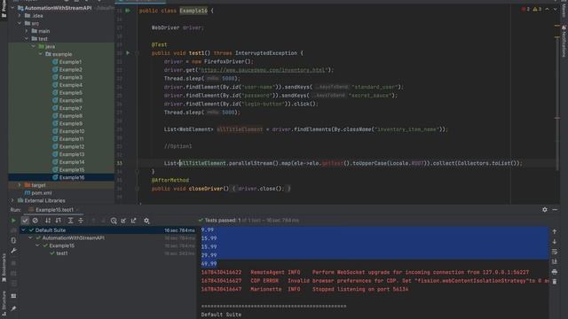Screen dimensions: 568x319
Task: Collapse the test folder
Action: (27, 39)
